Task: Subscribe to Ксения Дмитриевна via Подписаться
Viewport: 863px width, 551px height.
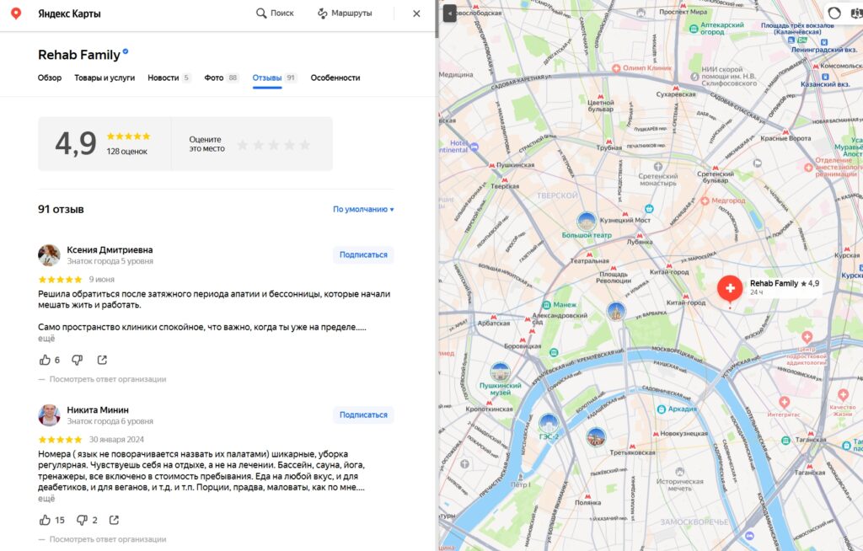Action: point(363,254)
